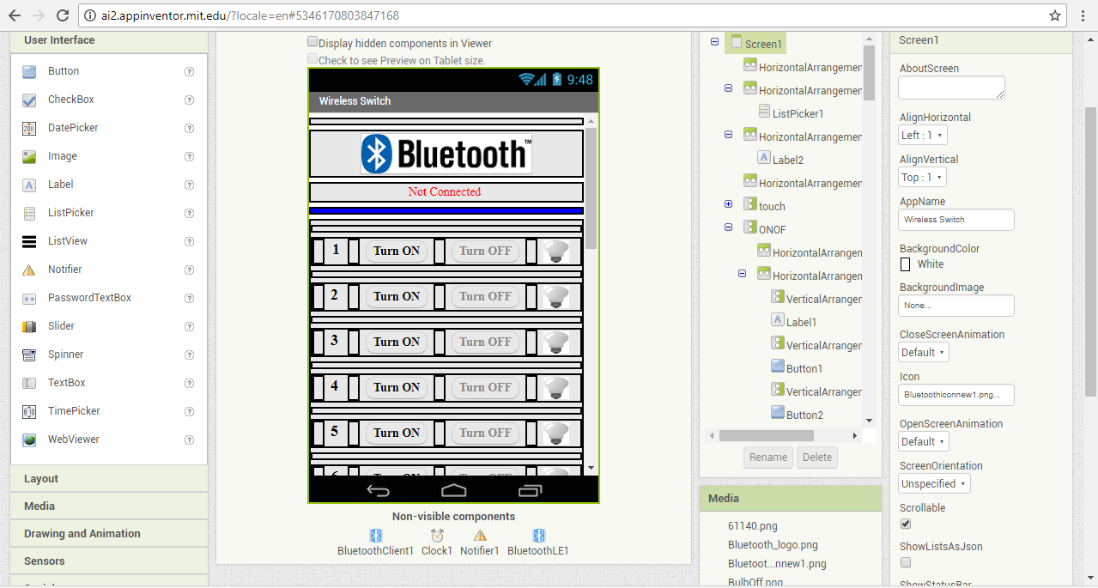
Task: Click the AboutScreen text area
Action: click(951, 88)
